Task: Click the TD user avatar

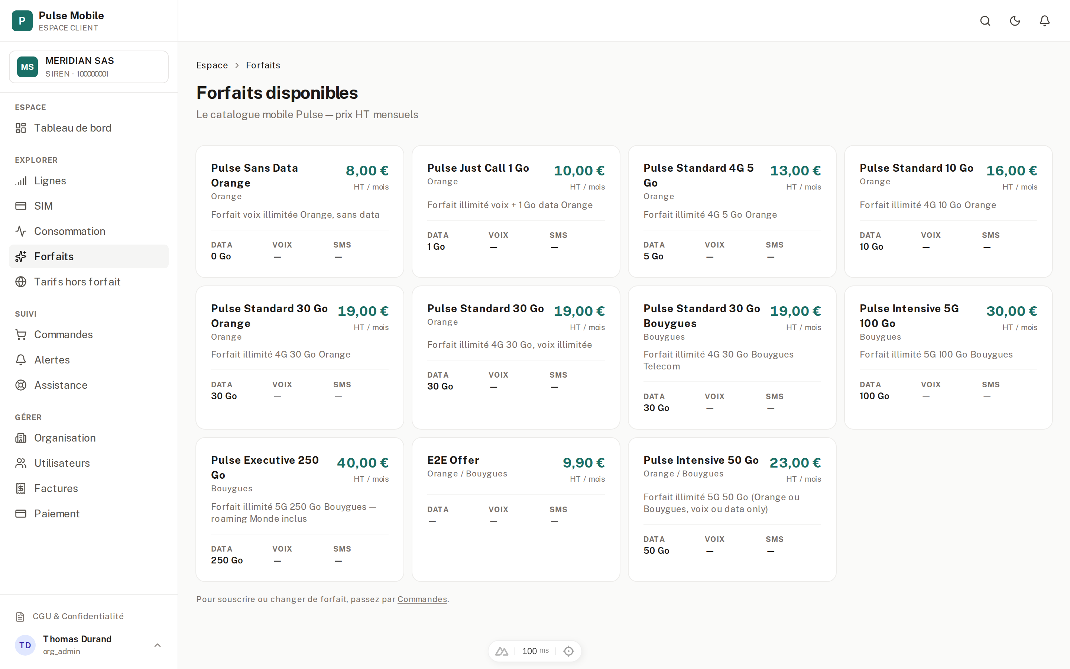Action: pos(25,645)
